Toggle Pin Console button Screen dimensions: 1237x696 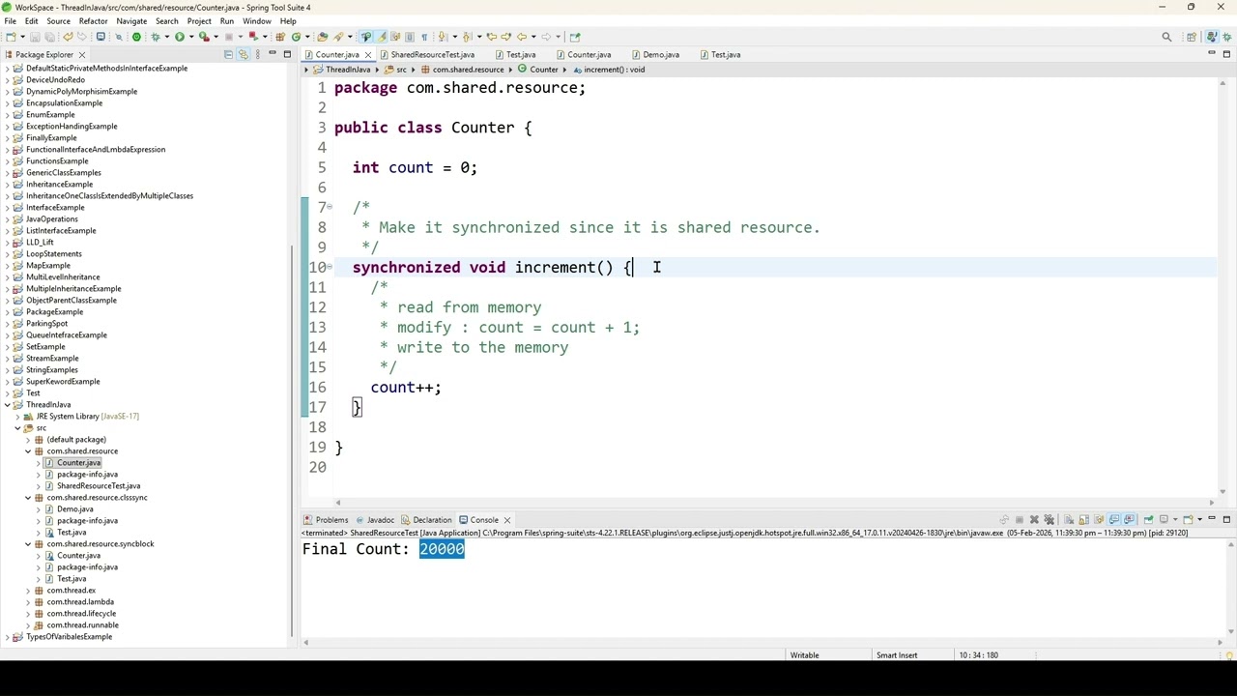coord(1149,520)
